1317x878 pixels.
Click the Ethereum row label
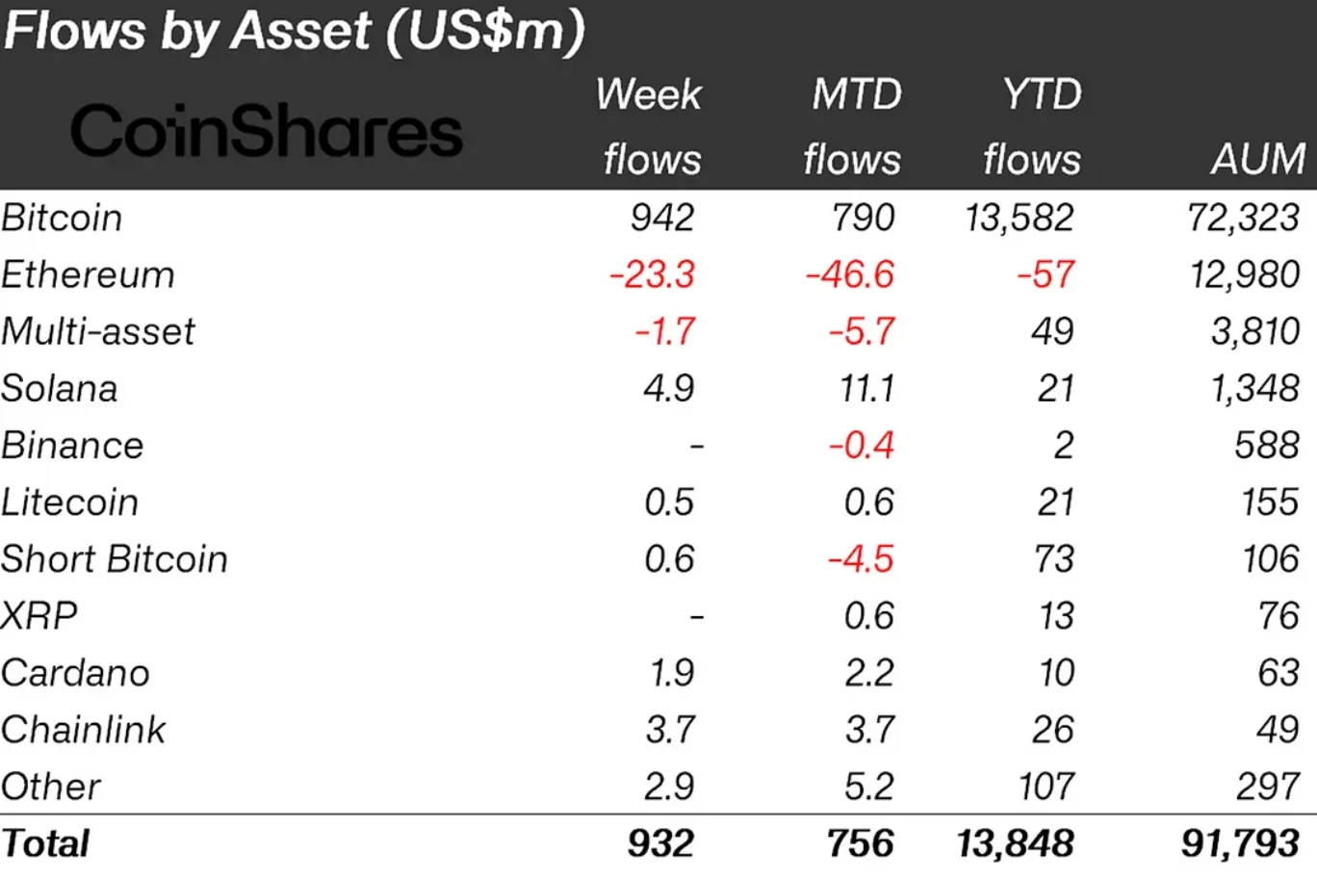(88, 274)
